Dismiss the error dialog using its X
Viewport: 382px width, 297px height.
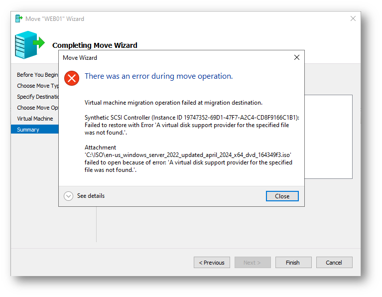pyautogui.click(x=297, y=57)
